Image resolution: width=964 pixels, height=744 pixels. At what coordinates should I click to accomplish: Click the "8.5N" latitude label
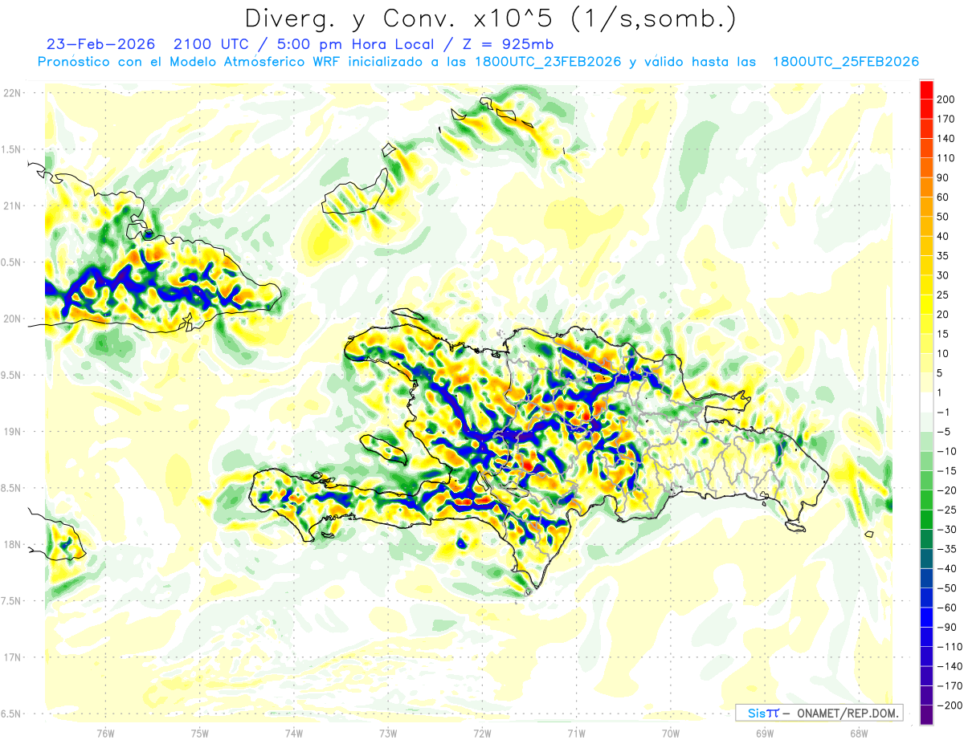pos(11,489)
